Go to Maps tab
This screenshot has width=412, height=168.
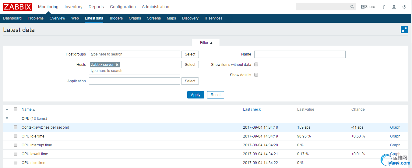[x=171, y=18]
